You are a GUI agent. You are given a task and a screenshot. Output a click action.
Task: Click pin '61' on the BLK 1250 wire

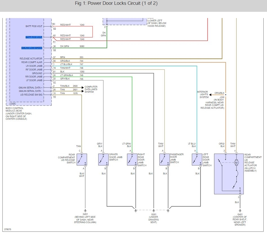(54, 72)
